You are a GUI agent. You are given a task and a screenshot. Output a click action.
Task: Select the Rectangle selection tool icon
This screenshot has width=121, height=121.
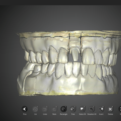click(x=64, y=109)
